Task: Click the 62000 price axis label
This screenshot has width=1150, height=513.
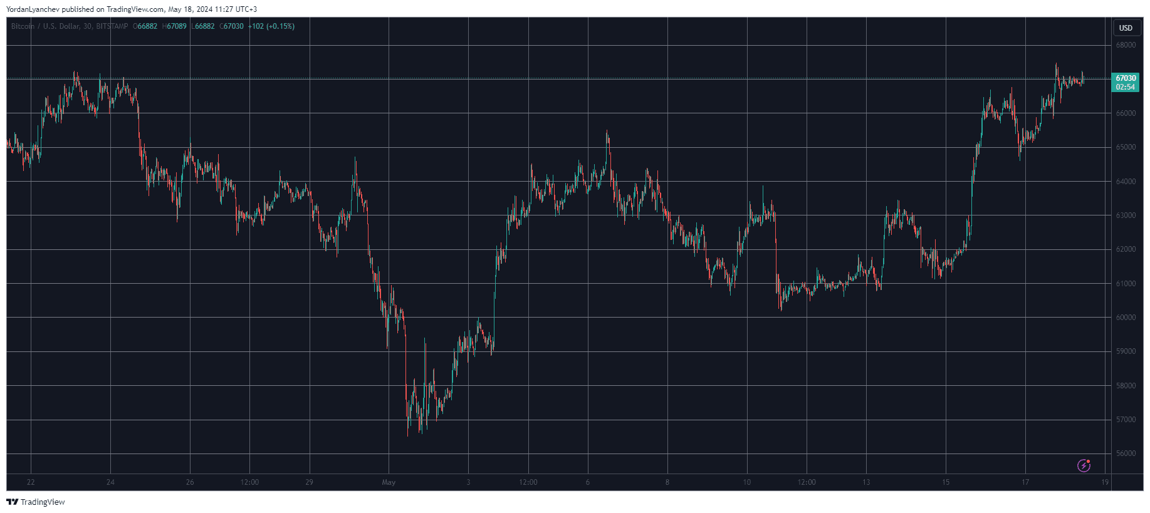Action: tap(1126, 249)
